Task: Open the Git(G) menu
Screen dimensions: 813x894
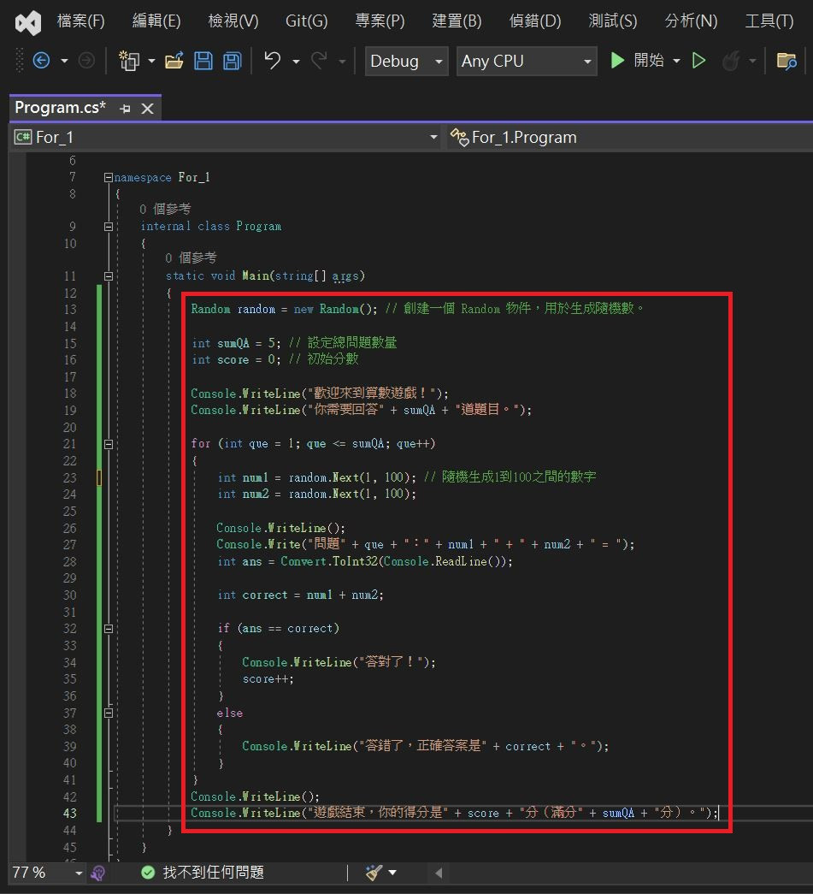Action: pos(307,21)
